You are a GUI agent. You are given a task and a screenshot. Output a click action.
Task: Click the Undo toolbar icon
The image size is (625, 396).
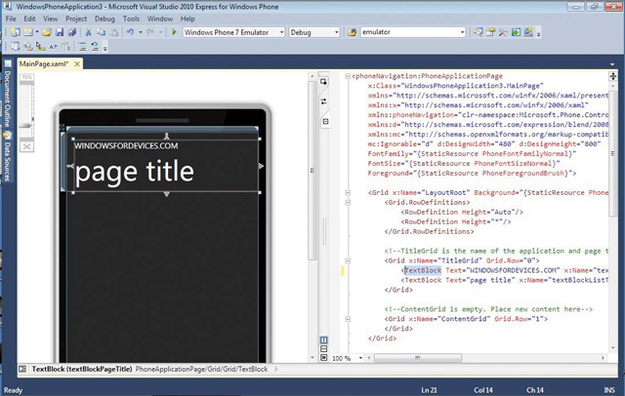pos(130,32)
